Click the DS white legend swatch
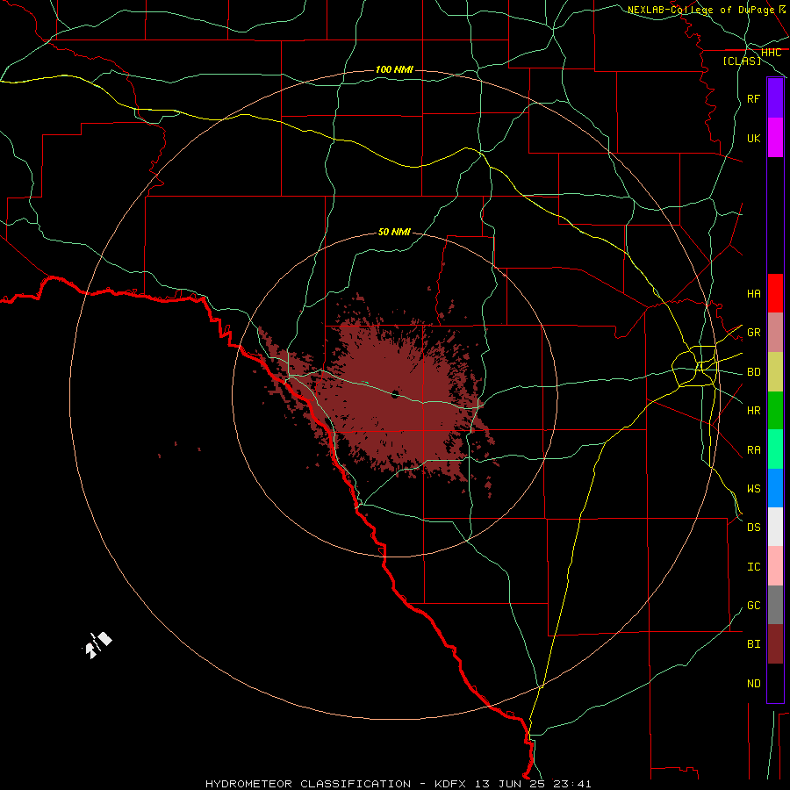The height and width of the screenshot is (790, 790). click(x=775, y=527)
